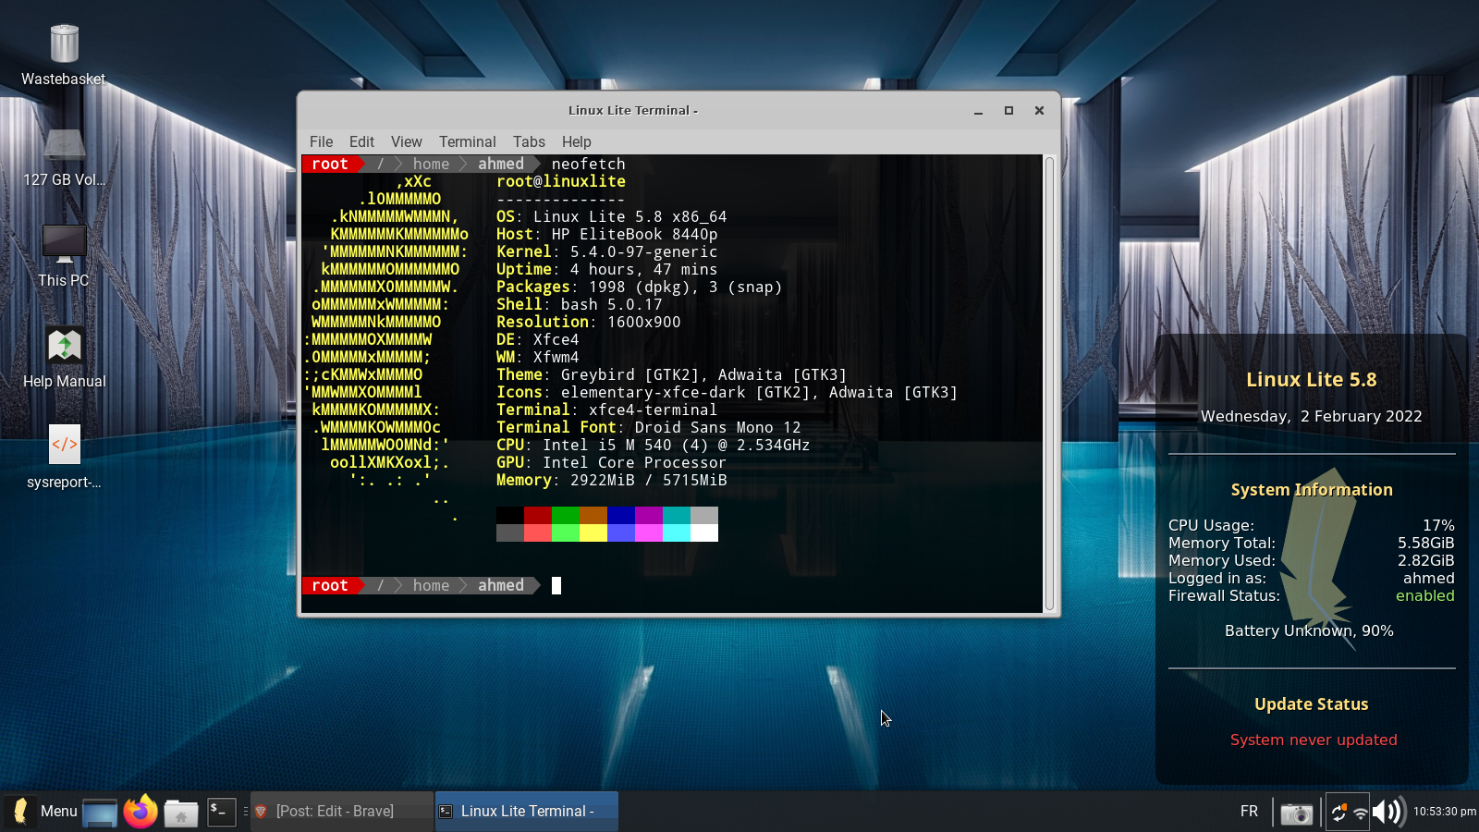Click the 'CPU: Intel i5 M 540' line
Image resolution: width=1479 pixels, height=832 pixels.
point(653,445)
